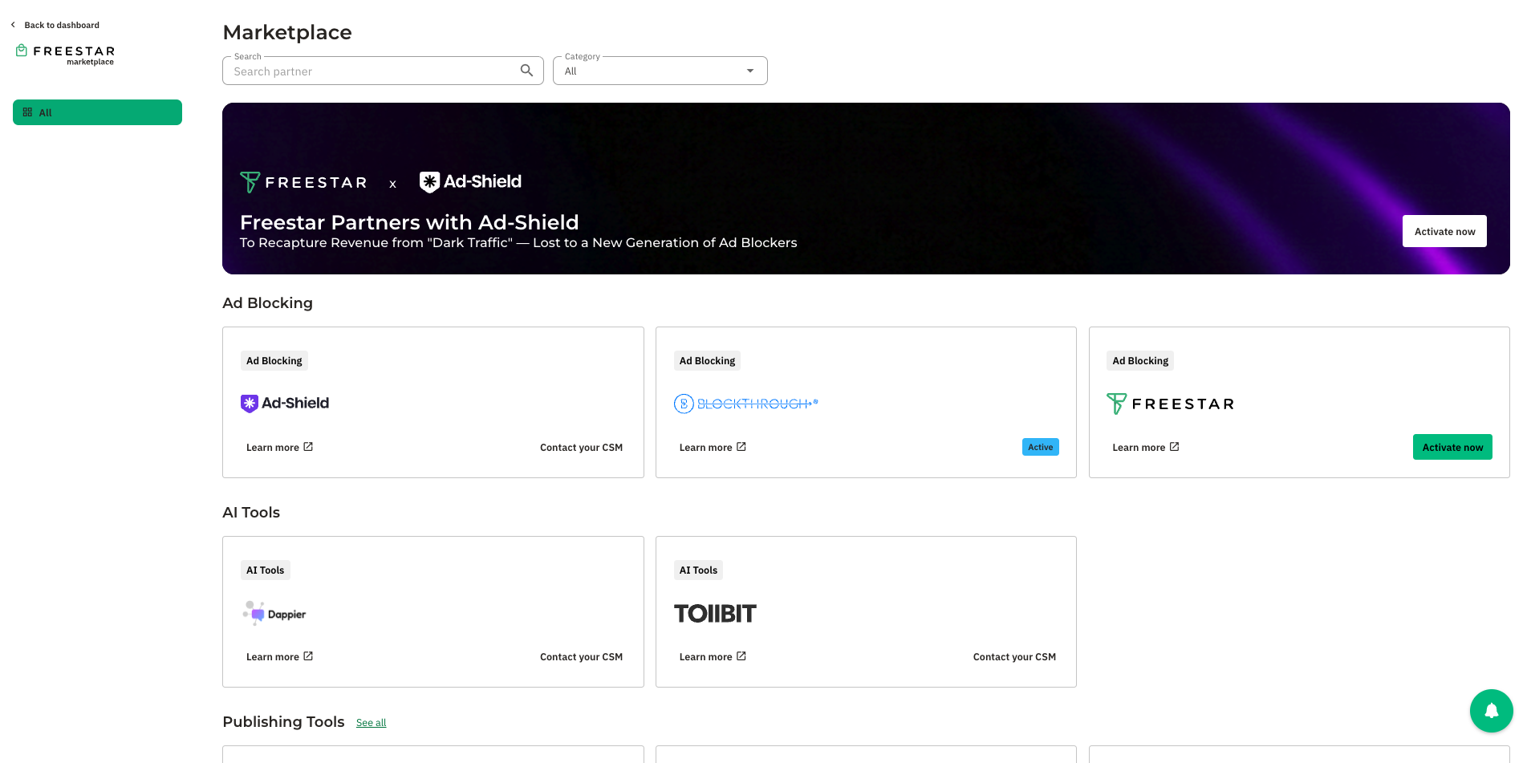Click Contact your CSM on Dappier card
Screen dimensions: 1527x763
[x=581, y=657]
